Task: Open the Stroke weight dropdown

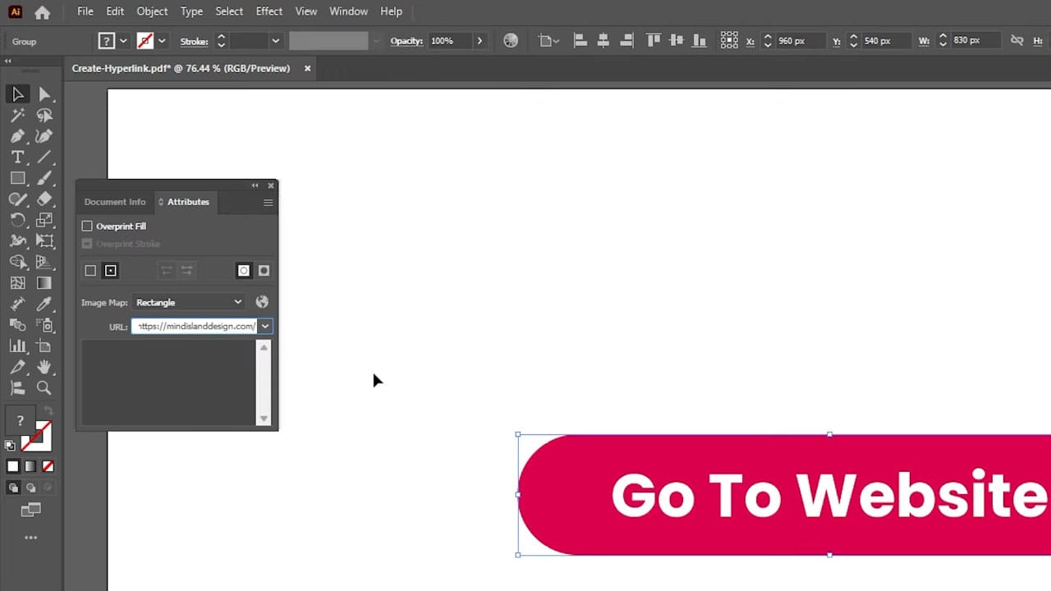Action: [x=275, y=40]
